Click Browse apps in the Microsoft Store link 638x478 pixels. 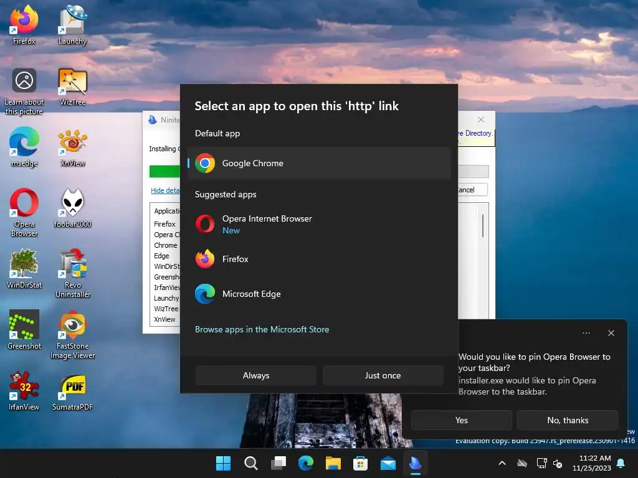click(x=262, y=329)
